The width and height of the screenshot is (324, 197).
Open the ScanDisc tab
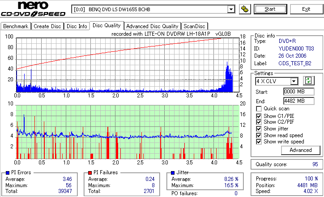pos(194,26)
